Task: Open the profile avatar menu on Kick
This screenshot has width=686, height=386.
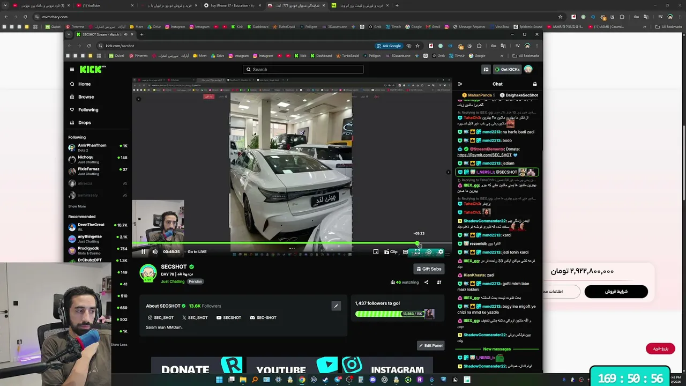Action: pos(528,69)
